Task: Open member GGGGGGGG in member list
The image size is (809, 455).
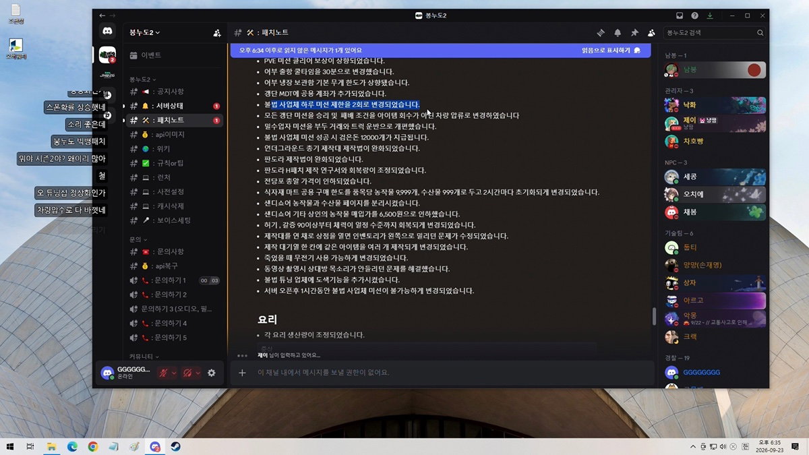Action: coord(715,372)
